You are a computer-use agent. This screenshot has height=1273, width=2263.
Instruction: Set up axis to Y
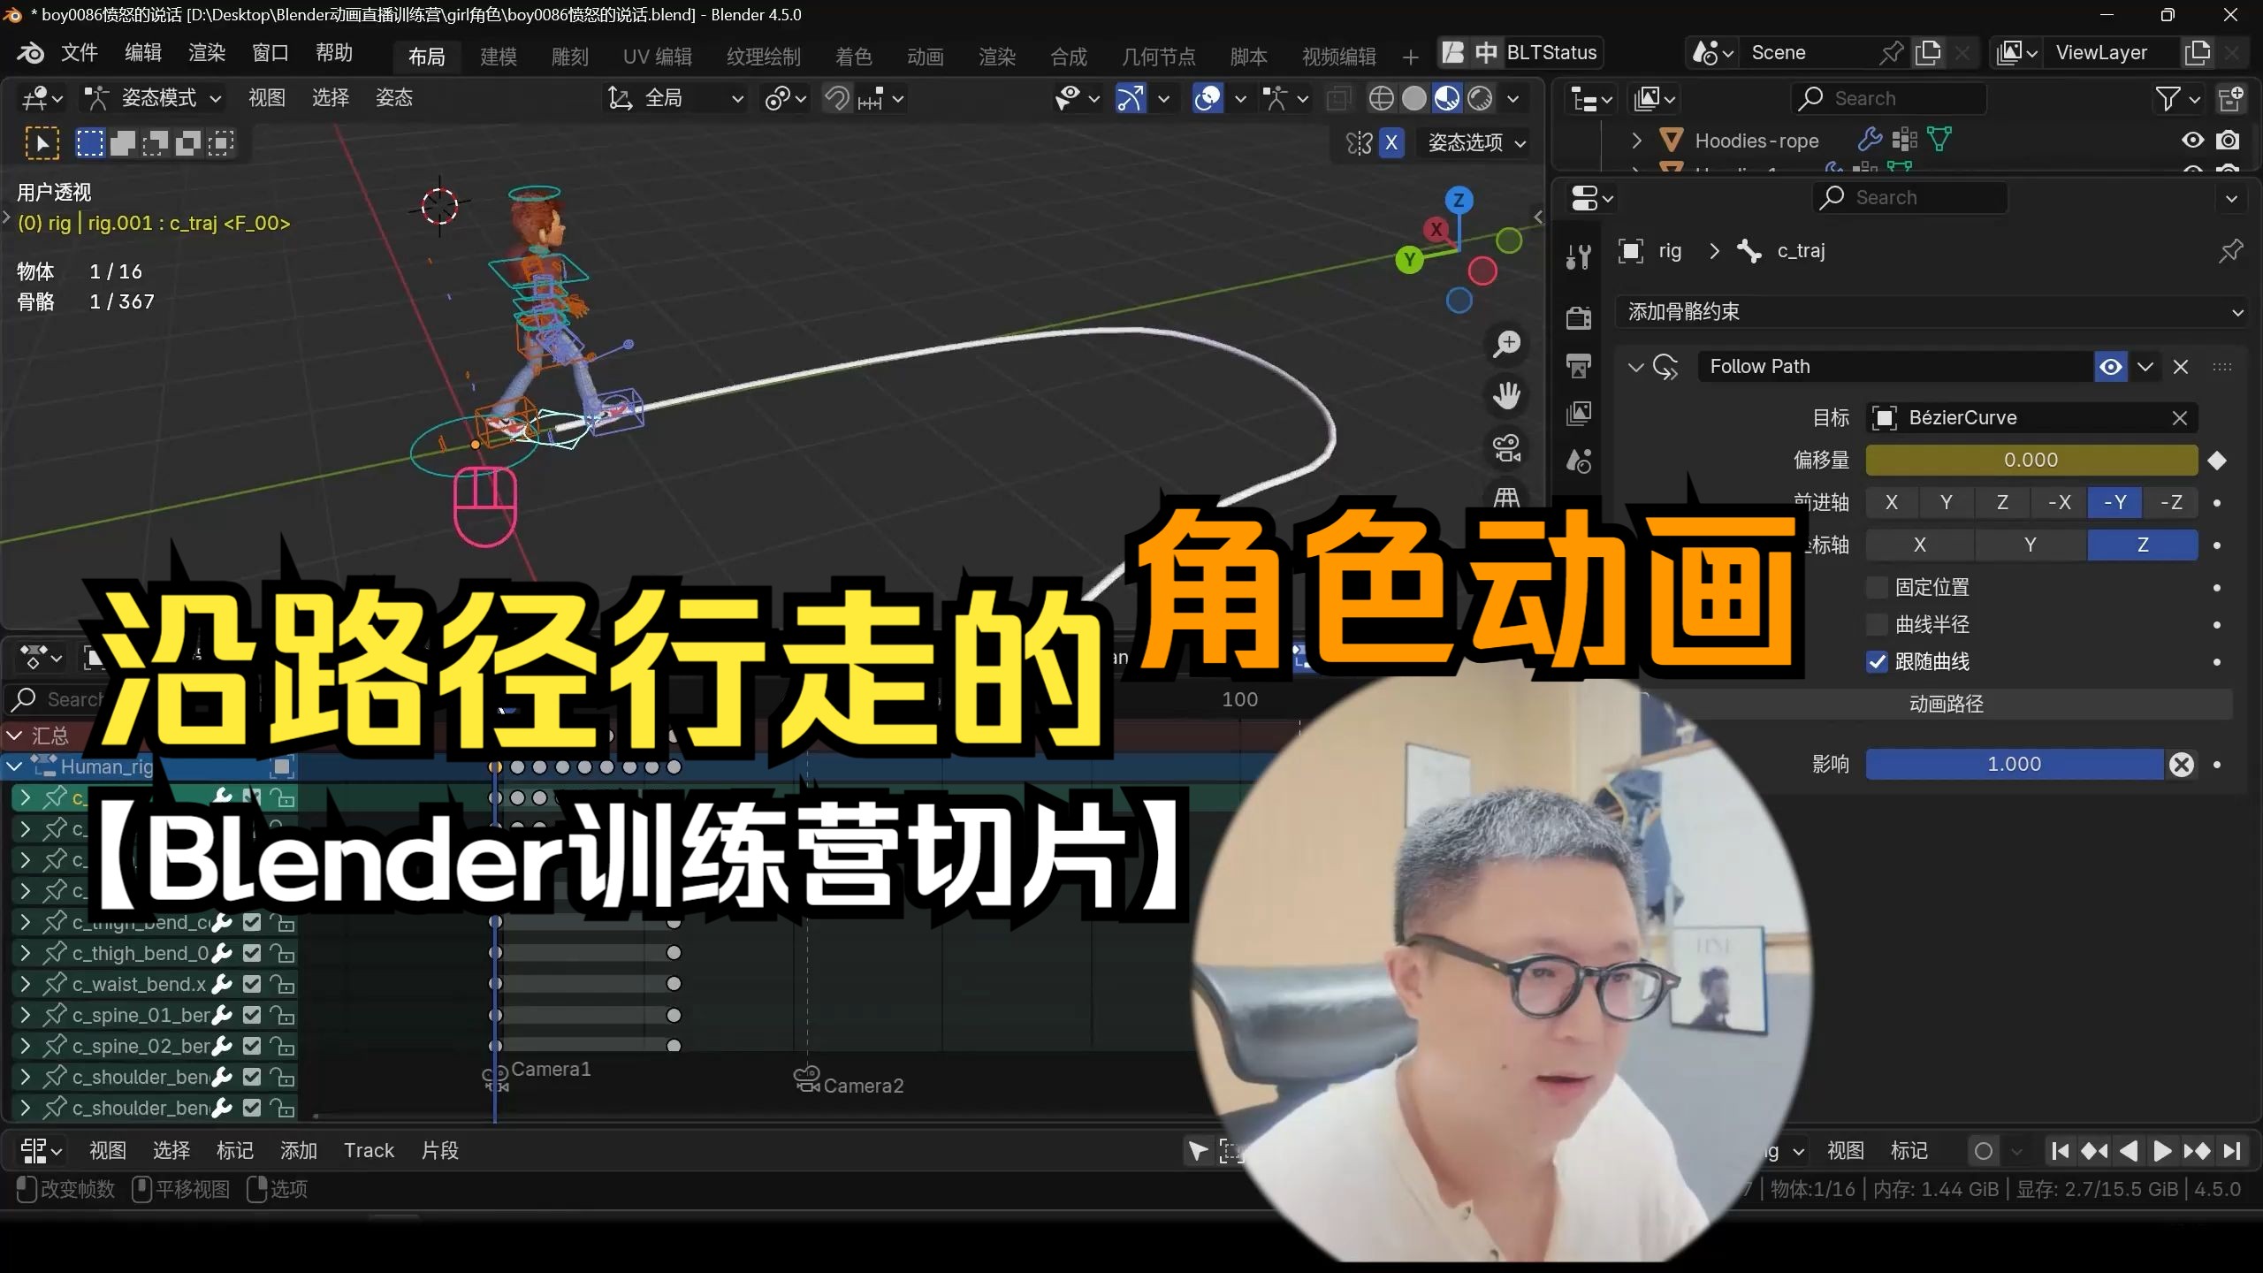click(x=2030, y=545)
